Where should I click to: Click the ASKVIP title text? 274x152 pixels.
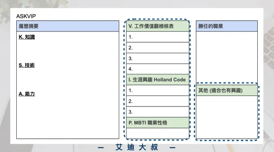click(26, 16)
